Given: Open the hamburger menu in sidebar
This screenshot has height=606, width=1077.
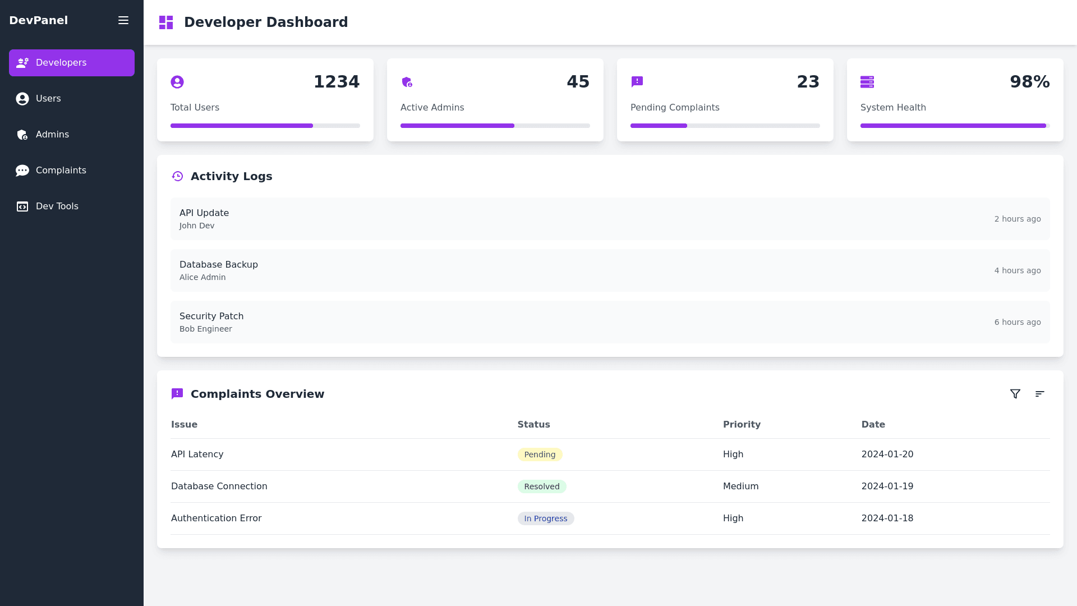Looking at the screenshot, I should 123,20.
